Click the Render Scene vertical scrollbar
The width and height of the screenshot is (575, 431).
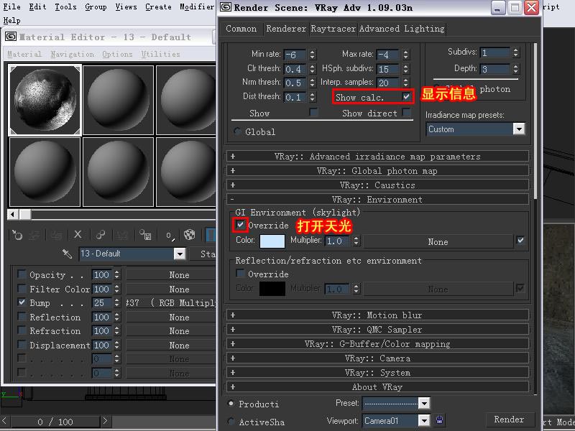(x=535, y=121)
